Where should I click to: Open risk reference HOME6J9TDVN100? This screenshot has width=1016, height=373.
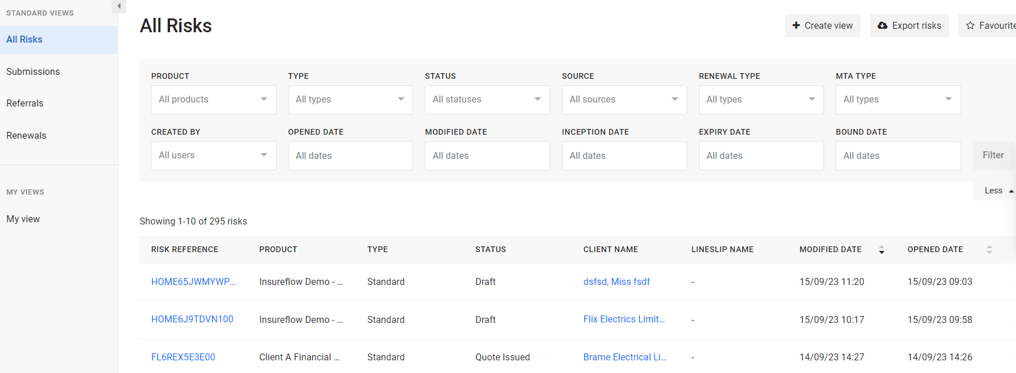point(192,319)
